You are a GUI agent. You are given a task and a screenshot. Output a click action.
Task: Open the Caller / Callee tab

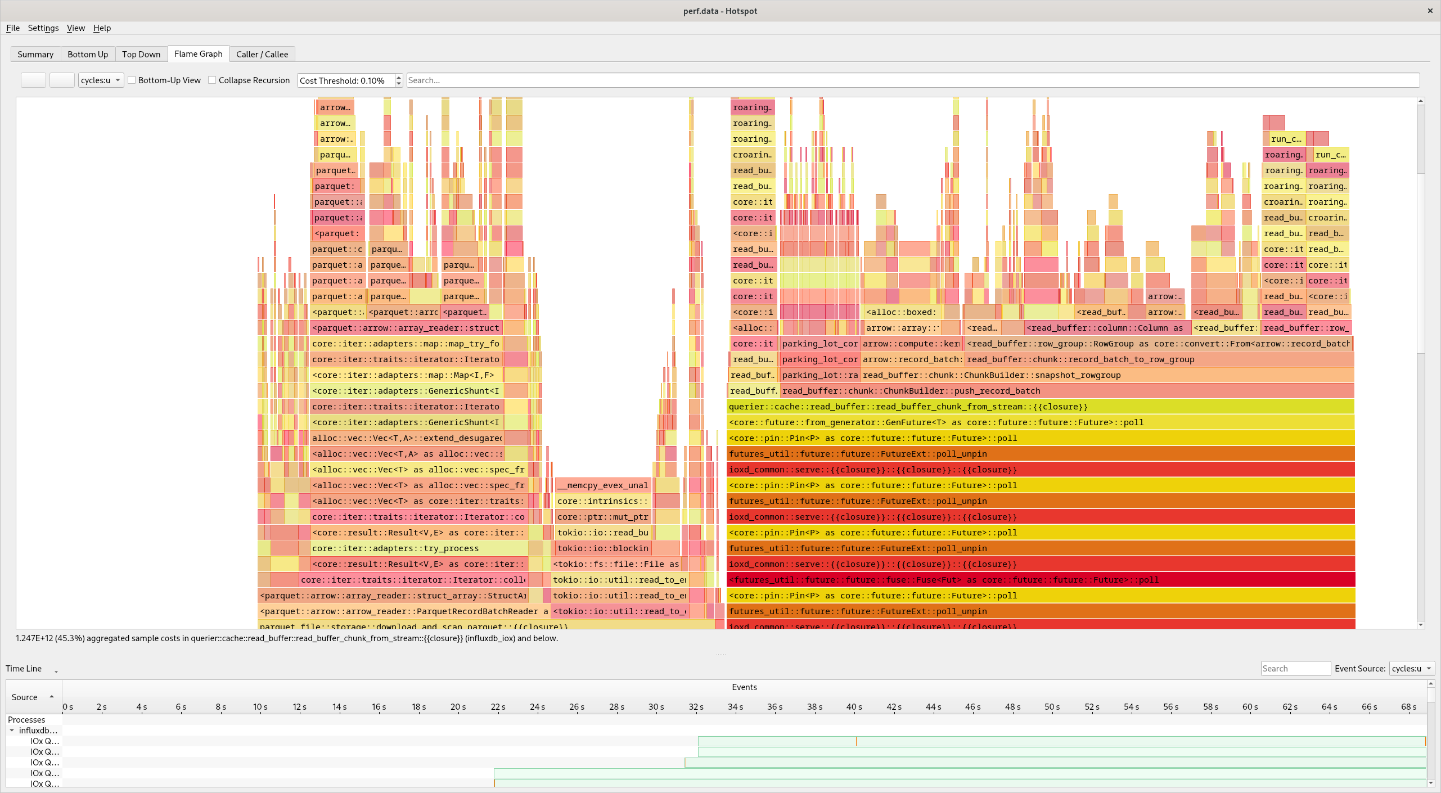pyautogui.click(x=262, y=54)
